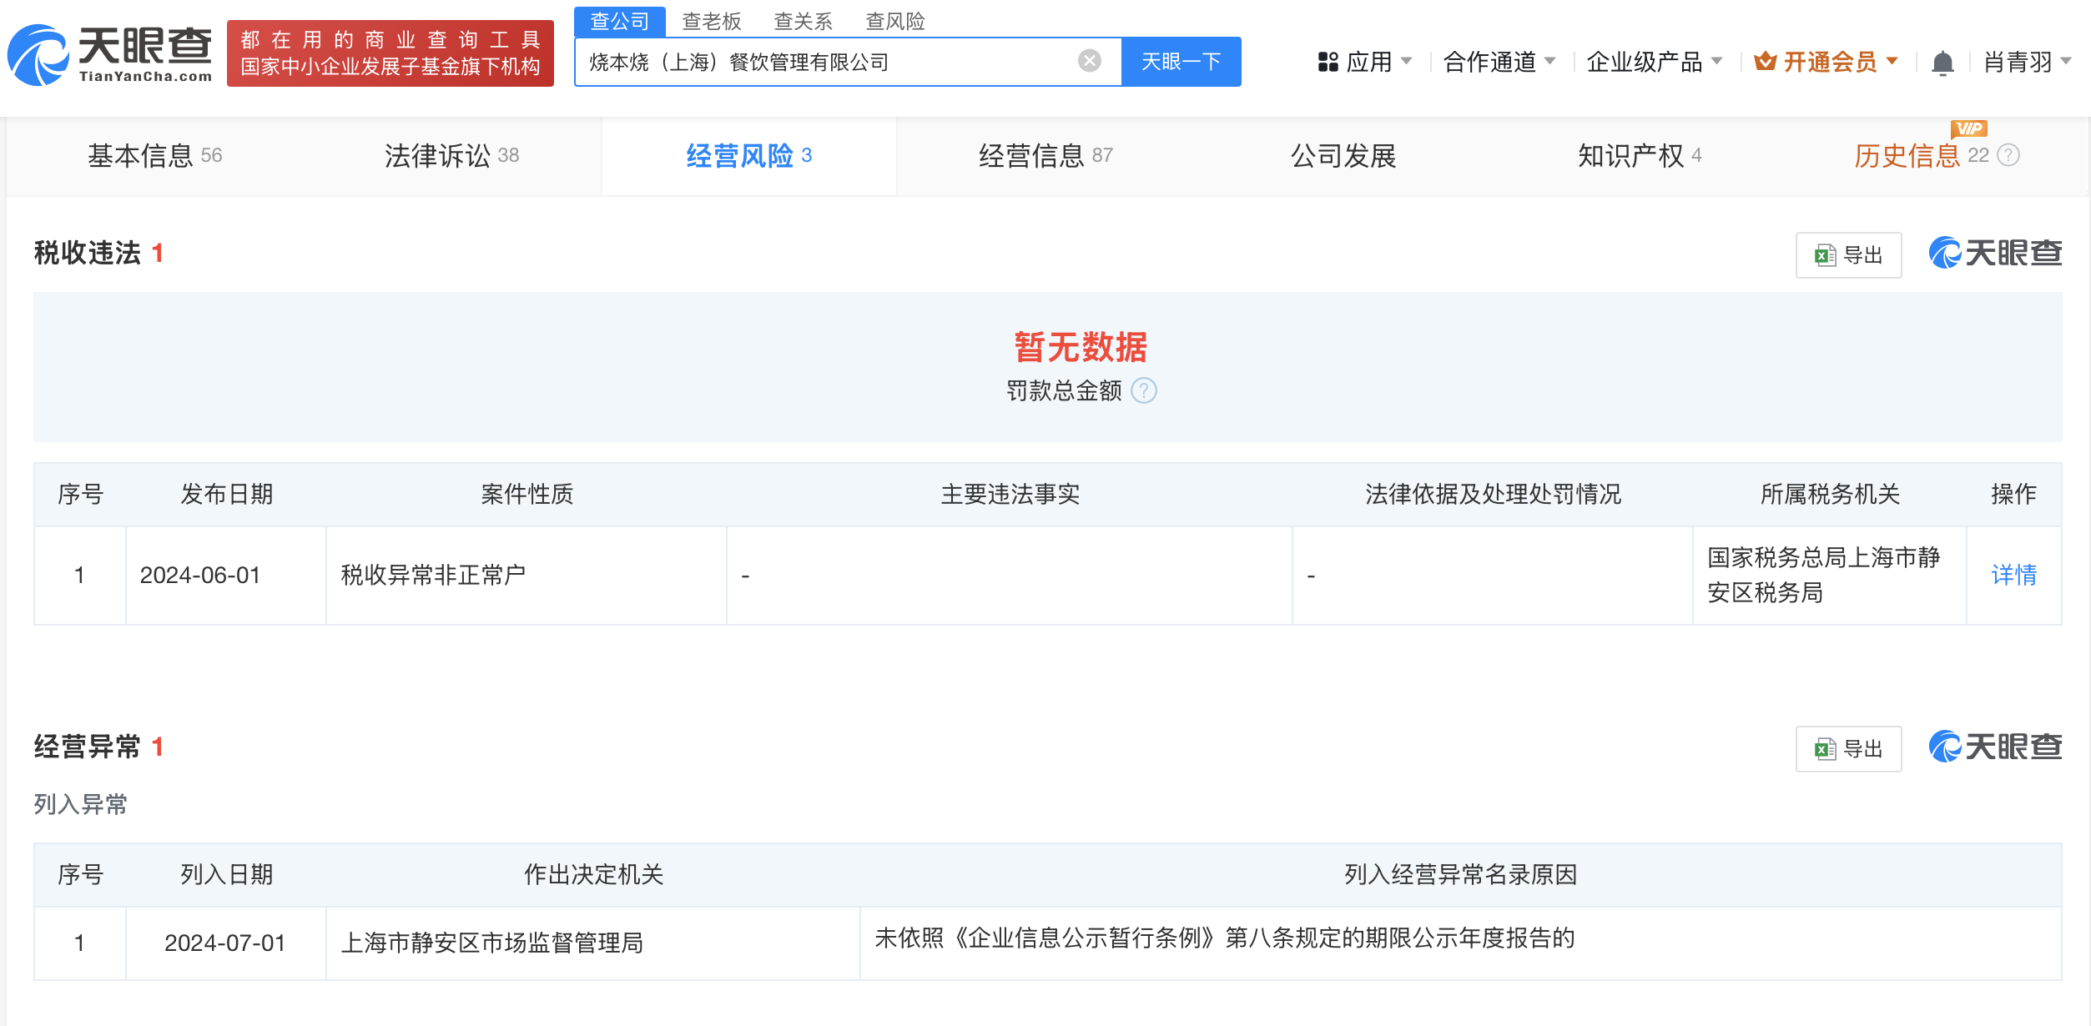
Task: Click the crown icon for 开通会员
Action: point(1765,61)
